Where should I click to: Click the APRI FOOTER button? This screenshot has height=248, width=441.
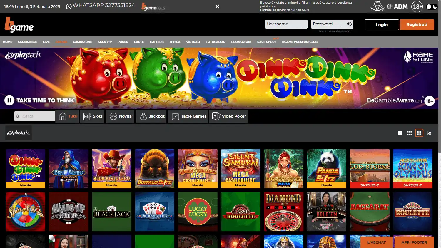(x=414, y=242)
